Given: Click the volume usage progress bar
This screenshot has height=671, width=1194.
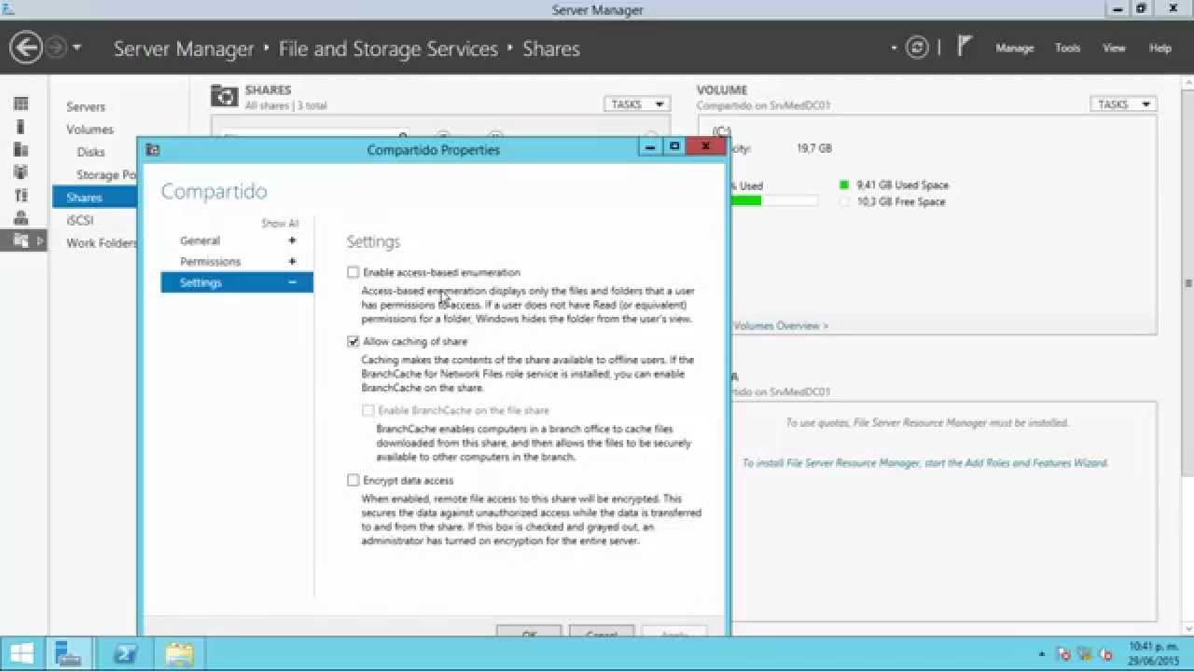Looking at the screenshot, I should point(774,200).
